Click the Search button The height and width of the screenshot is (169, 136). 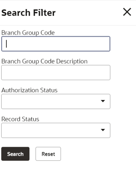point(15,154)
